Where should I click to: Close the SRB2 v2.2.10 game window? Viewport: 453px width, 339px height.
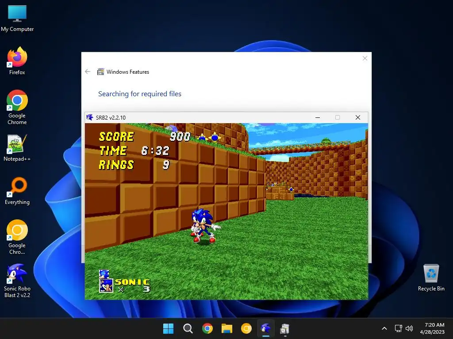357,117
